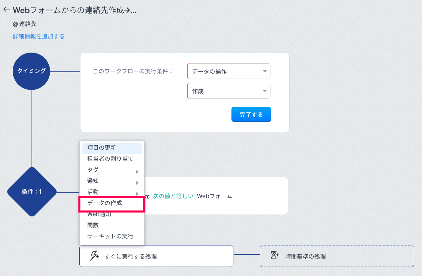Image resolution: width=422 pixels, height=276 pixels.
Task: Expand the 活動 submenu arrow
Action: 137,194
